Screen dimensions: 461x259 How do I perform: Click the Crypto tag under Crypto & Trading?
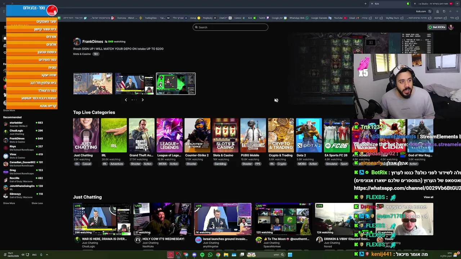click(x=282, y=164)
